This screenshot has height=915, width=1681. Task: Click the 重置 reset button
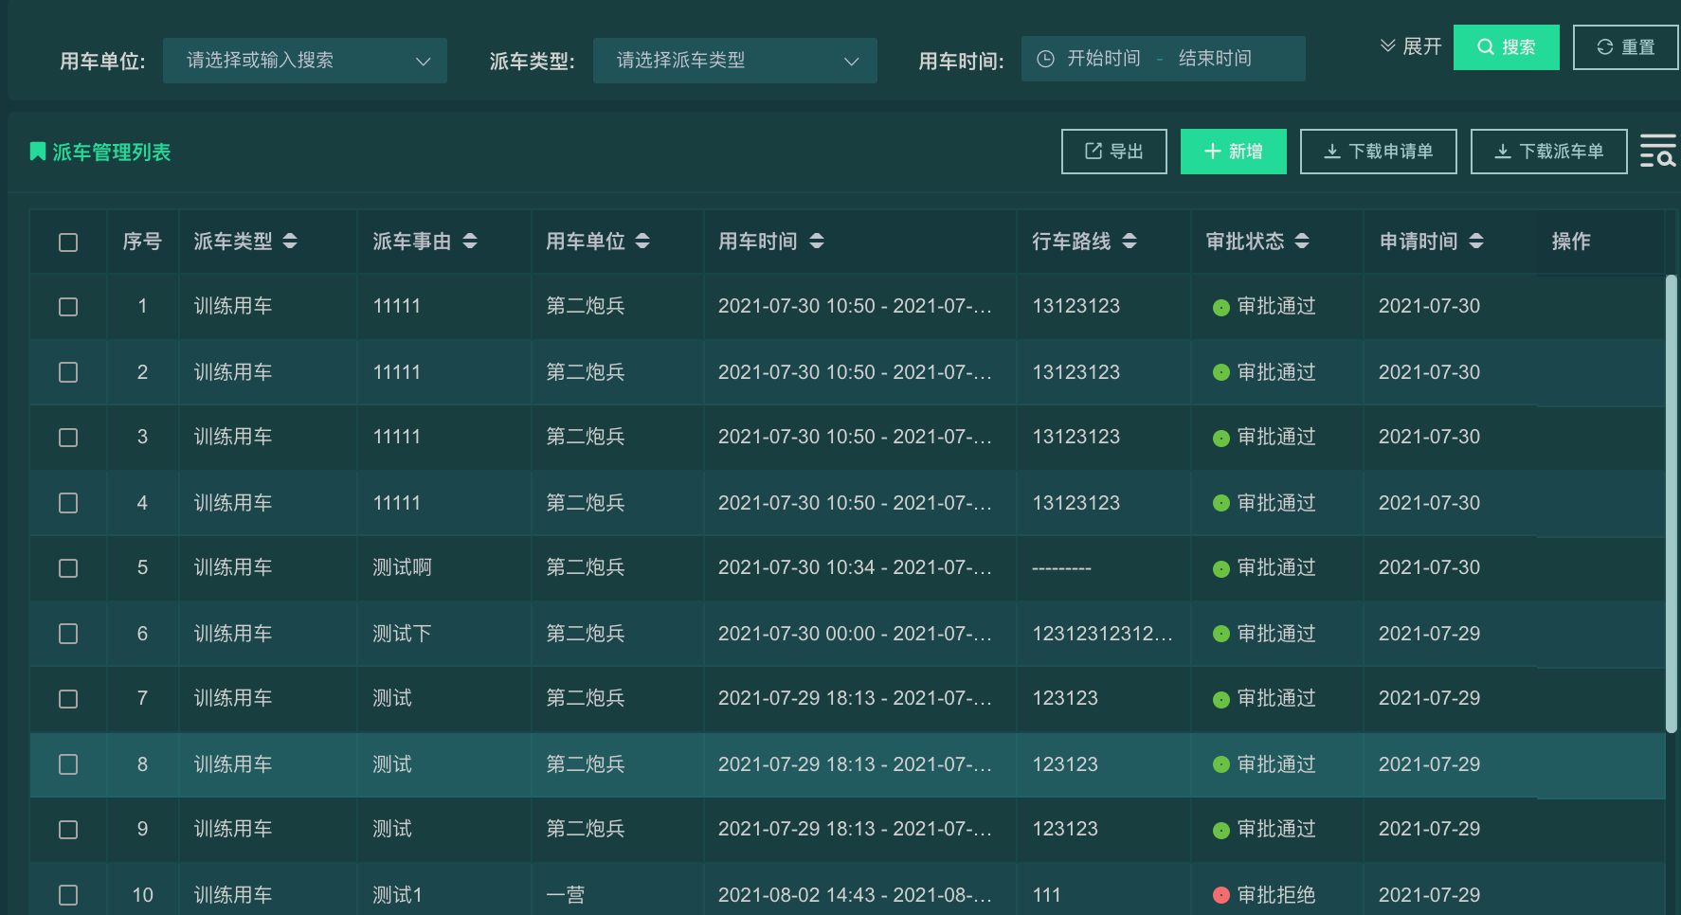pos(1626,47)
